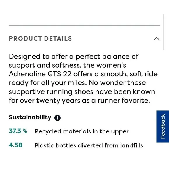Screen dimensions: 169x169
Task: Click "Plastic bottles diverted from landfills" text
Action: pos(89,145)
